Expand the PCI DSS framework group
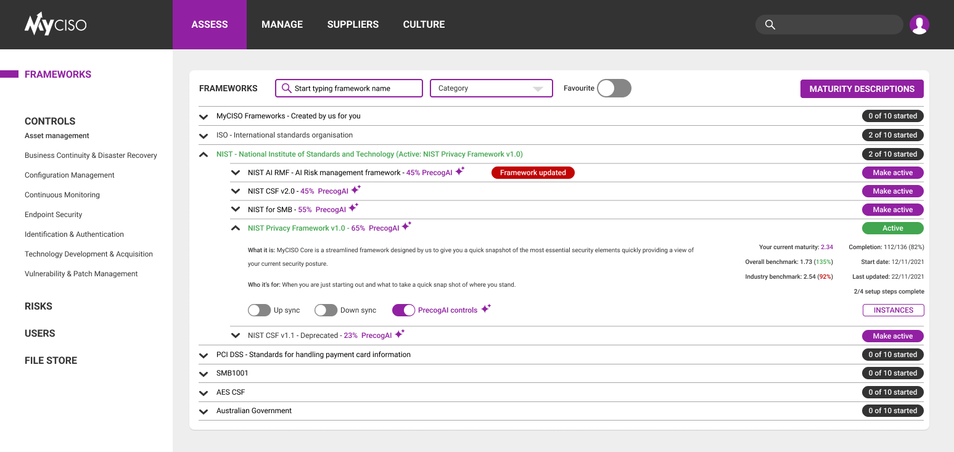This screenshot has width=954, height=452. tap(204, 355)
